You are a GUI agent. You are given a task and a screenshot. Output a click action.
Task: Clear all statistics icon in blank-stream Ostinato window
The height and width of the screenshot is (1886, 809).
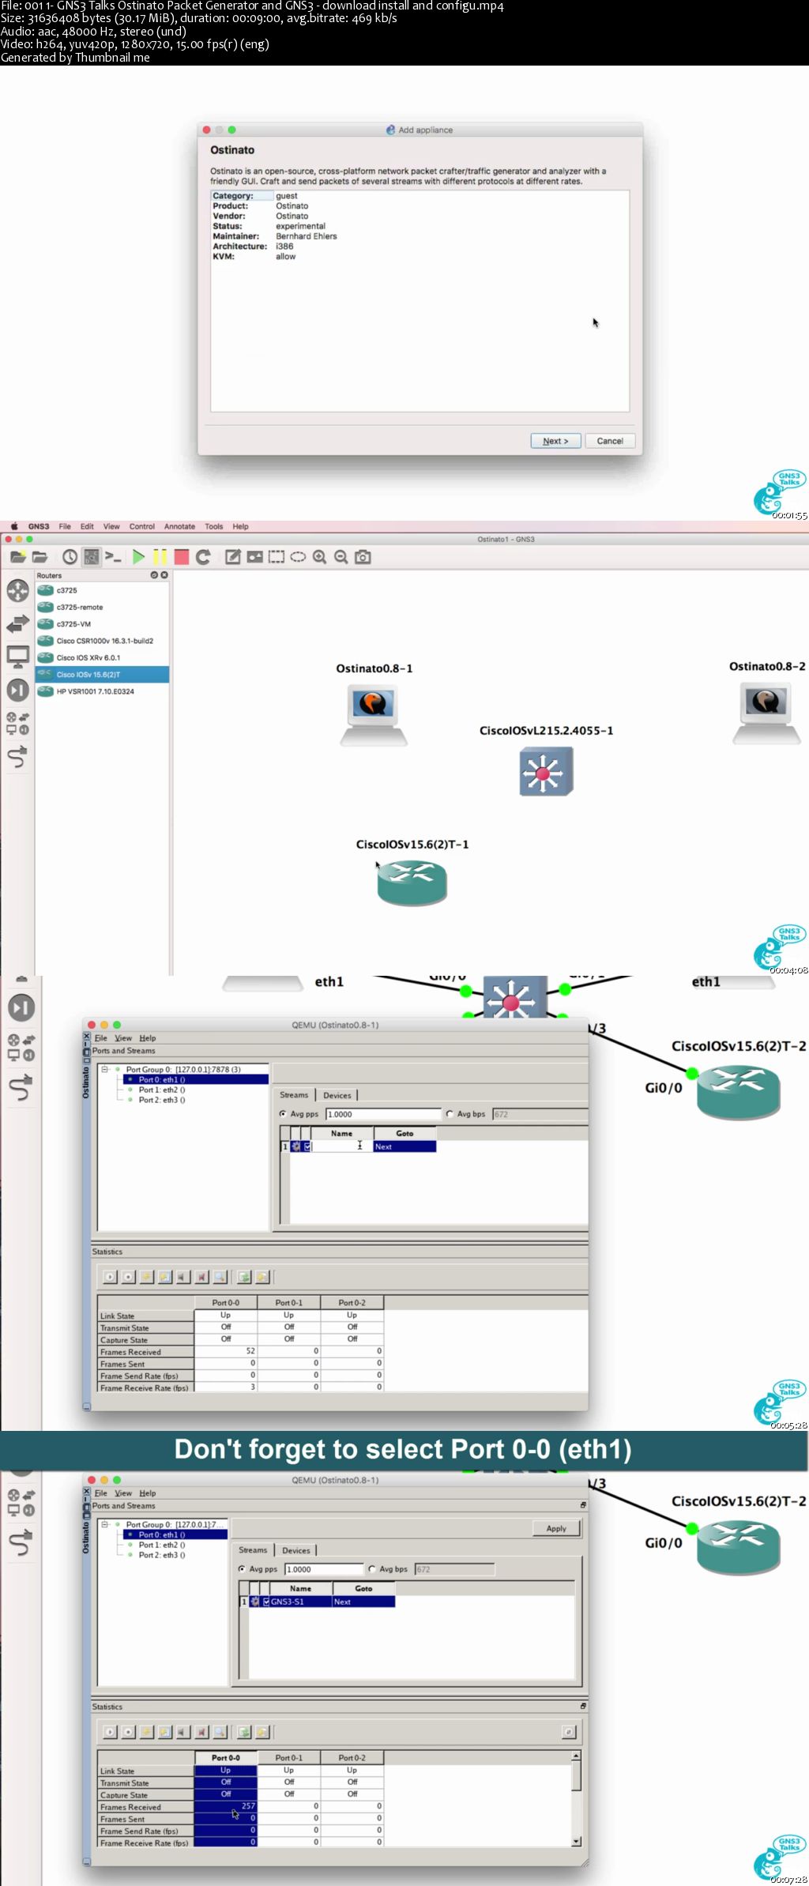165,1277
